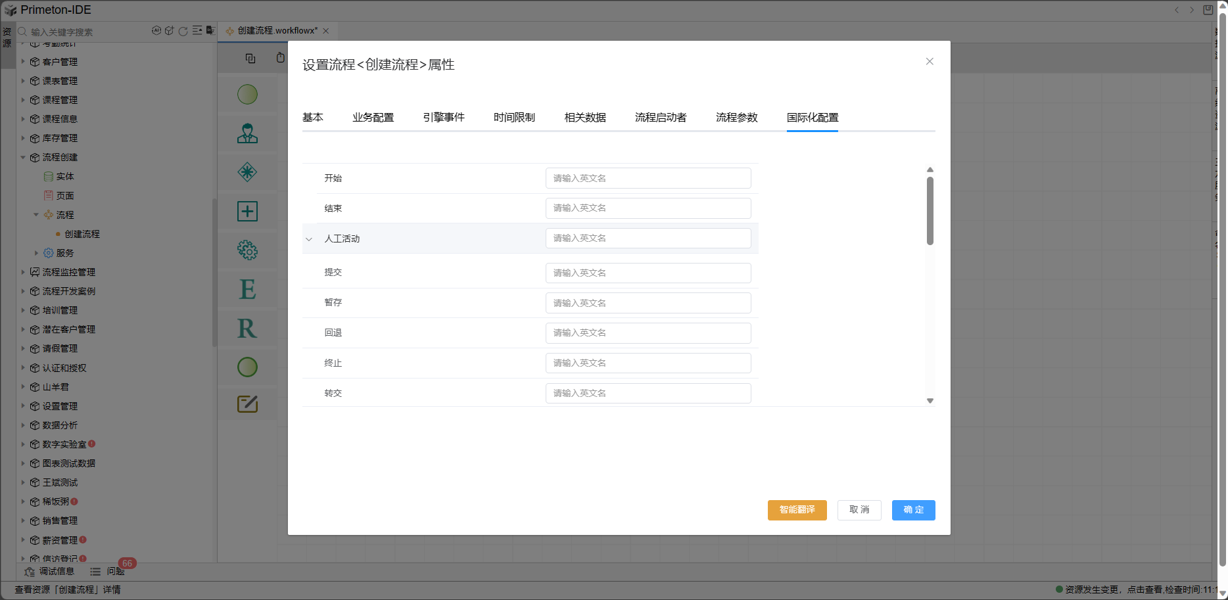Open the 创建流程 item in tree
This screenshot has height=600, width=1228.
pos(82,234)
